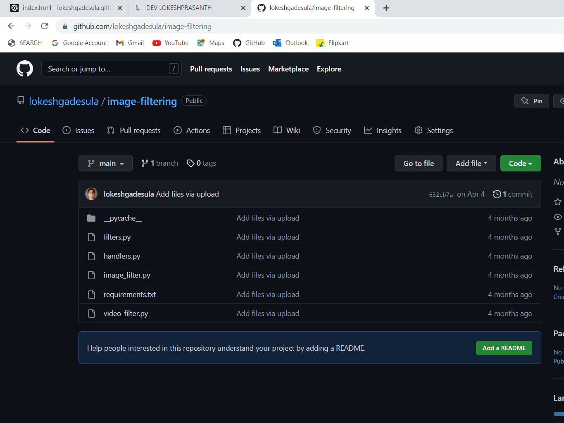The width and height of the screenshot is (564, 423).
Task: Click file icon beside handlers.py
Action: (x=92, y=256)
